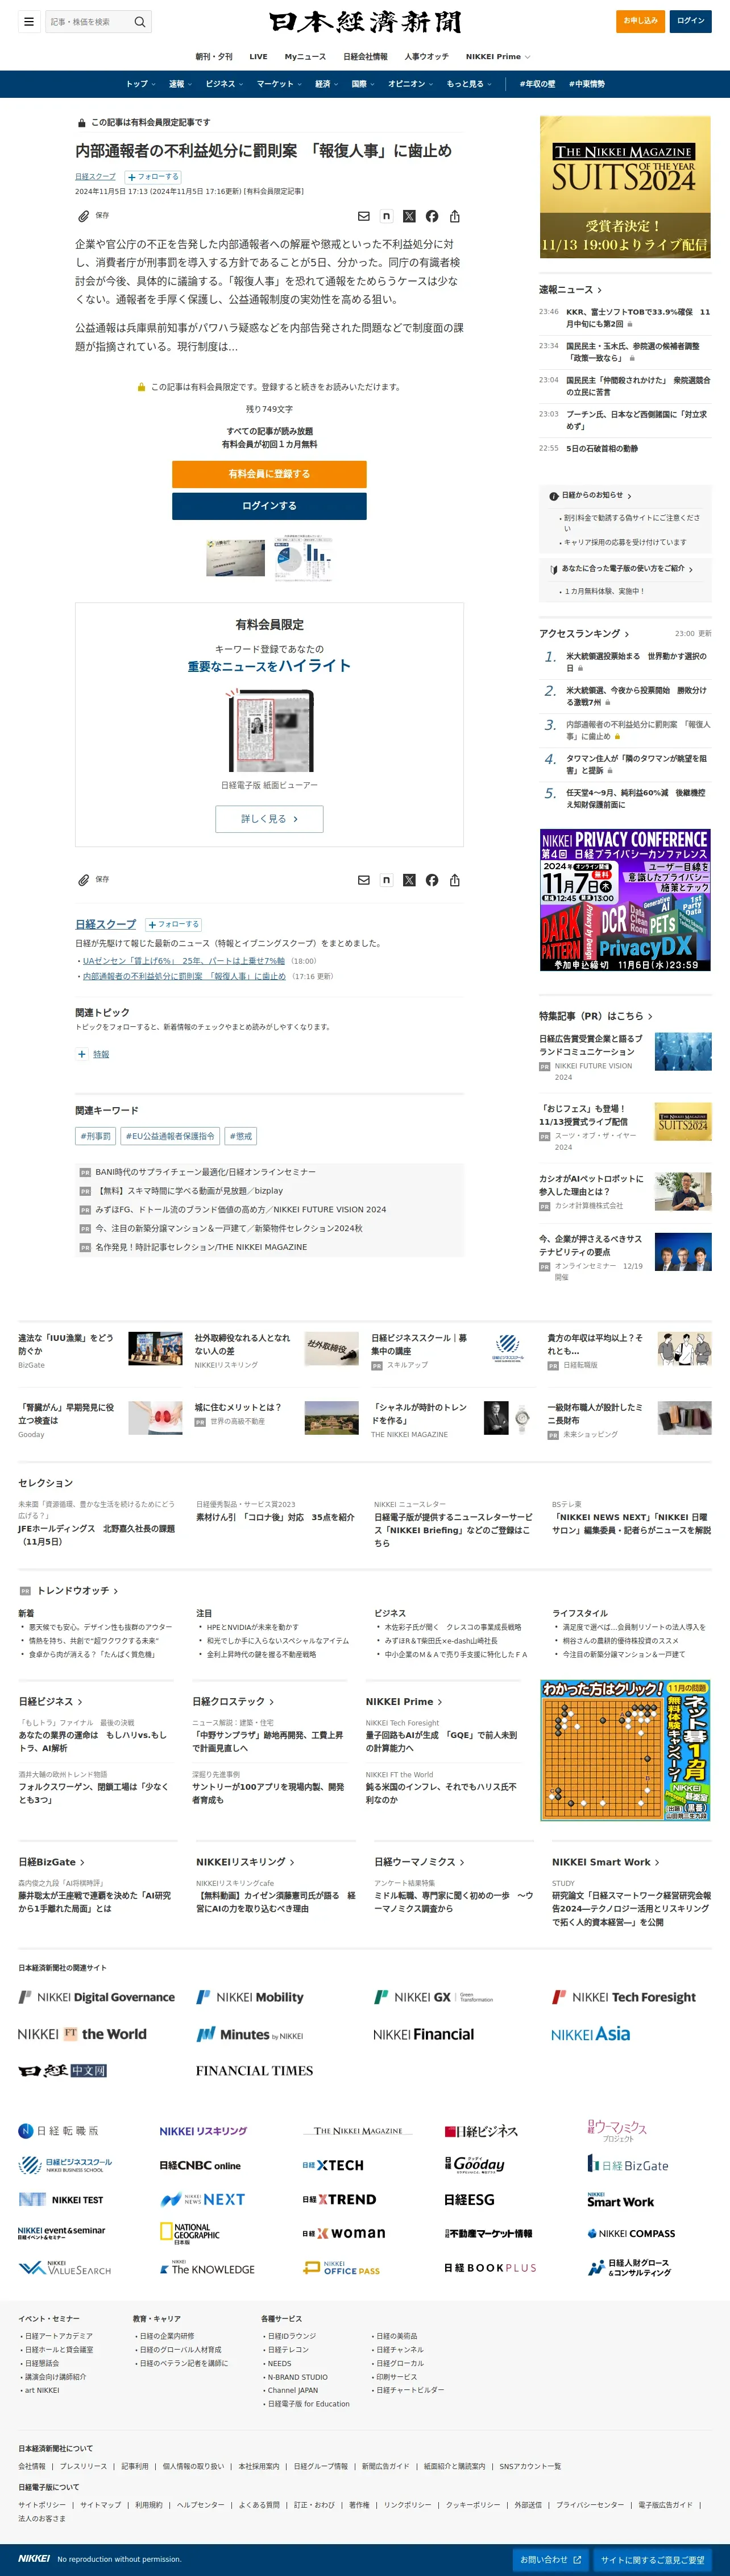Image resolution: width=730 pixels, height=2576 pixels.
Task: Open 人事ウオッチ menu item
Action: (x=427, y=57)
